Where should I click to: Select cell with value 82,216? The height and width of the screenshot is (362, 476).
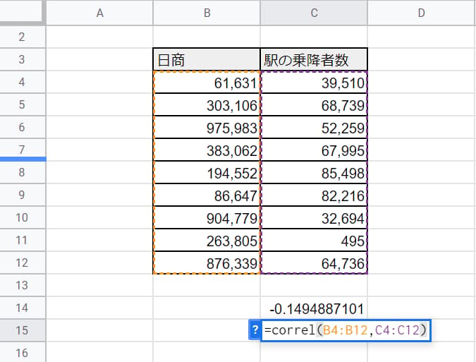(314, 195)
